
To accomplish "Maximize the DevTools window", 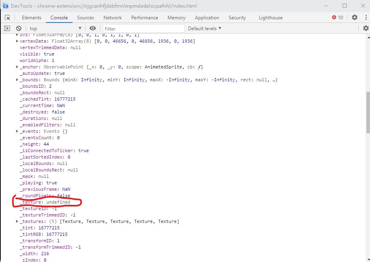I will pyautogui.click(x=345, y=6).
